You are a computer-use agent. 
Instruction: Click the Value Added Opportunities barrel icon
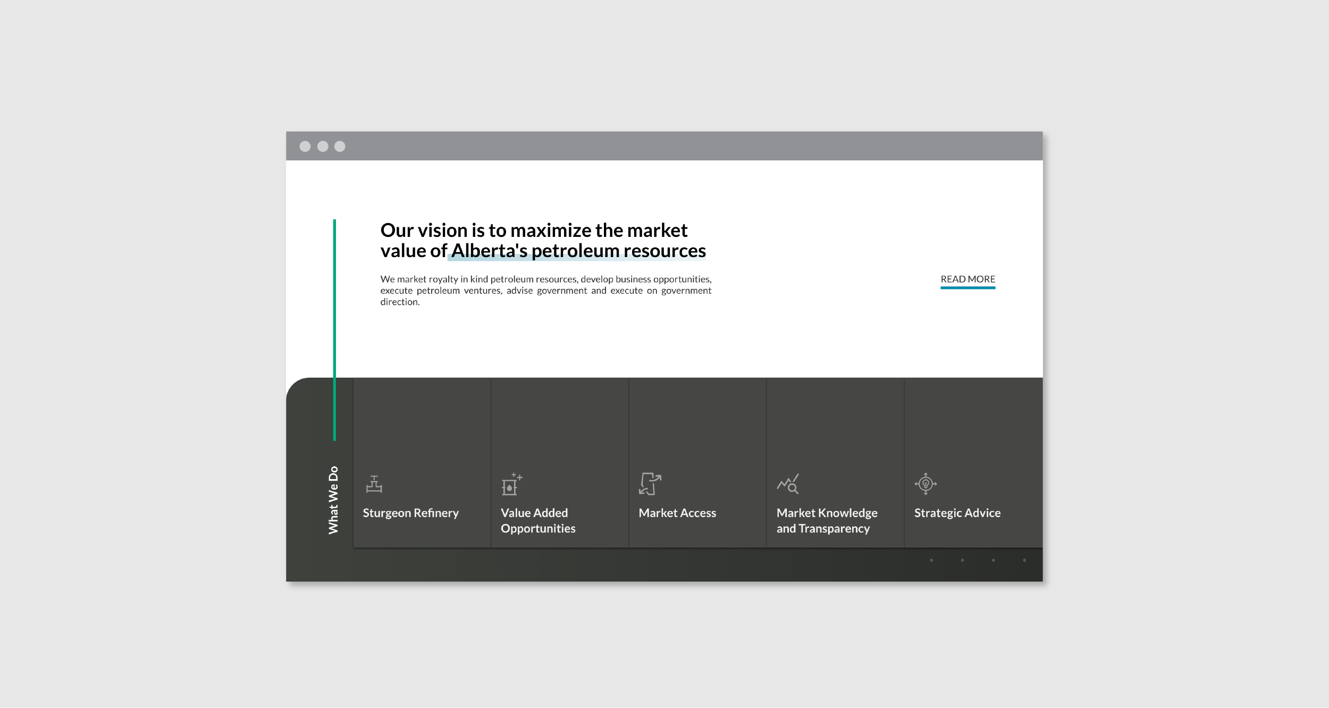511,484
